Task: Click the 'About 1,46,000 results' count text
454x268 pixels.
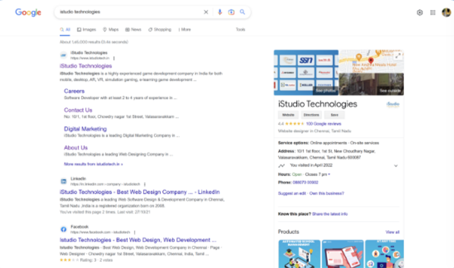Action: 94,42
